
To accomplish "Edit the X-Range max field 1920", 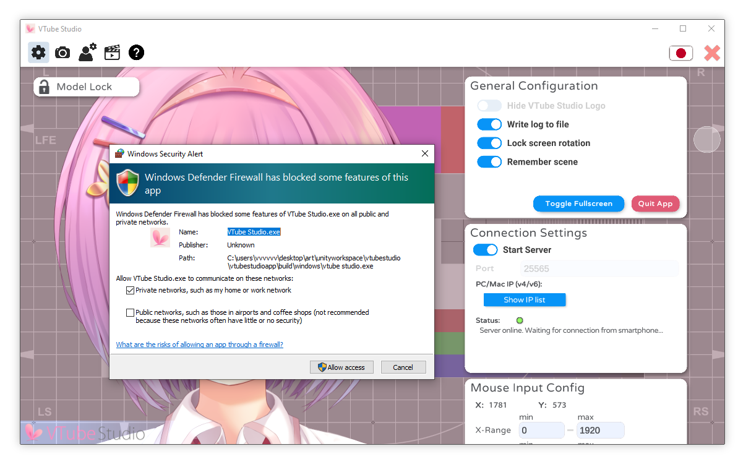I will (x=600, y=430).
